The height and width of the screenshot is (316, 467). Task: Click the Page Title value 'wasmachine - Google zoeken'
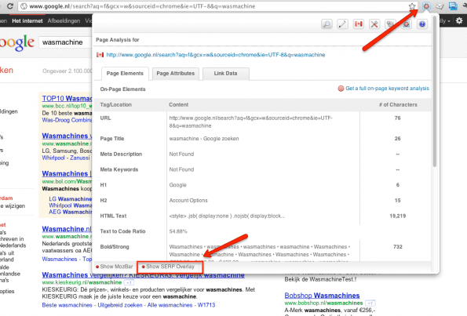204,139
